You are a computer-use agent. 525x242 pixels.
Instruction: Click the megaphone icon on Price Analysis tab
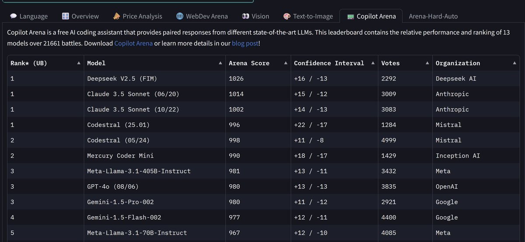click(116, 16)
